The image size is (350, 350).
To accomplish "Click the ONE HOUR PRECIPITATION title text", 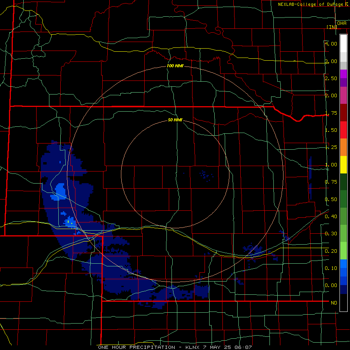I will [136, 347].
